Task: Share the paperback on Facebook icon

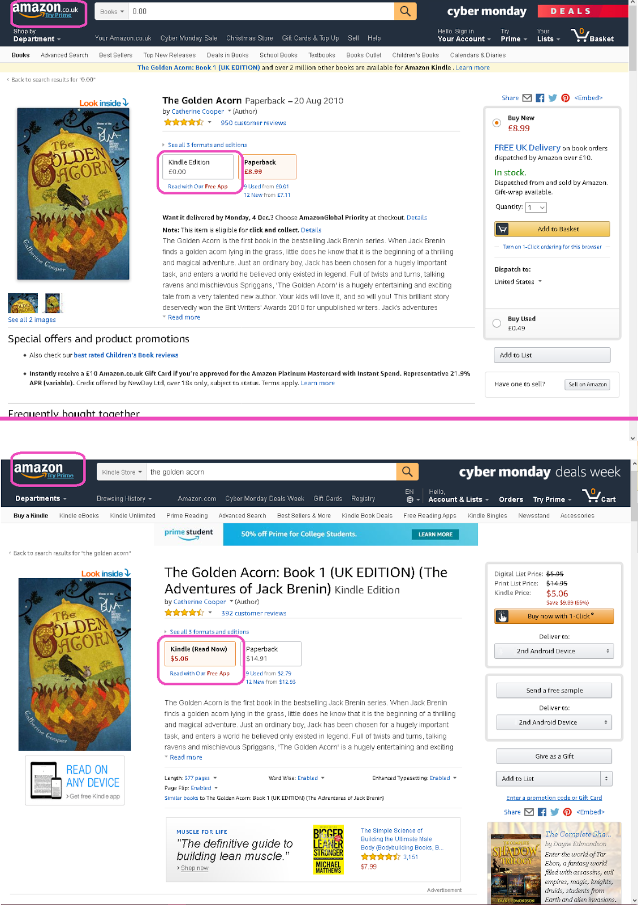Action: [x=540, y=98]
